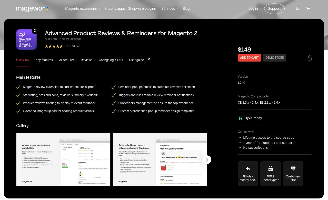
Task: Click the next arrow in the gallery
Action: (207, 159)
